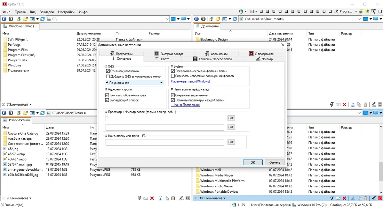The height and width of the screenshot is (208, 384).
Task: Refresh the Documents pane listing
Action: click(235, 19)
